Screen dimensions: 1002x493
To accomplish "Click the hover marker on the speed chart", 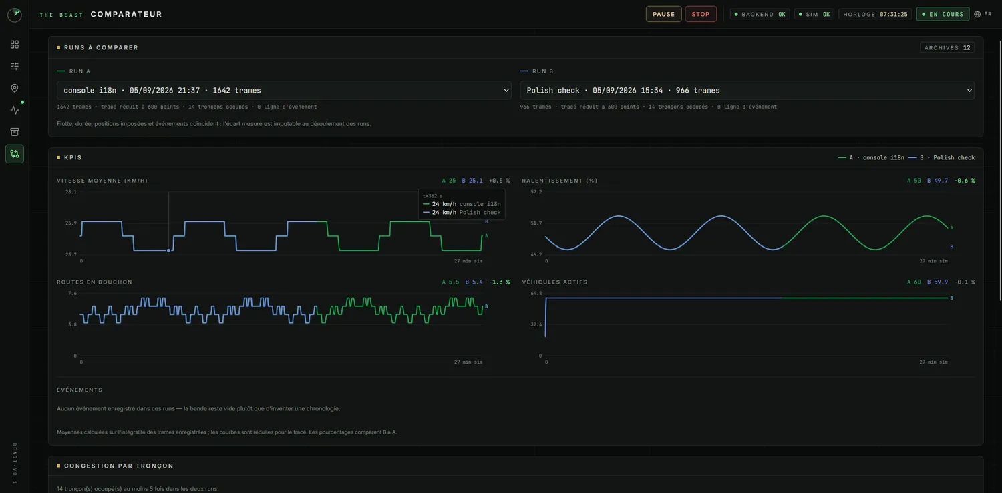I will point(168,250).
